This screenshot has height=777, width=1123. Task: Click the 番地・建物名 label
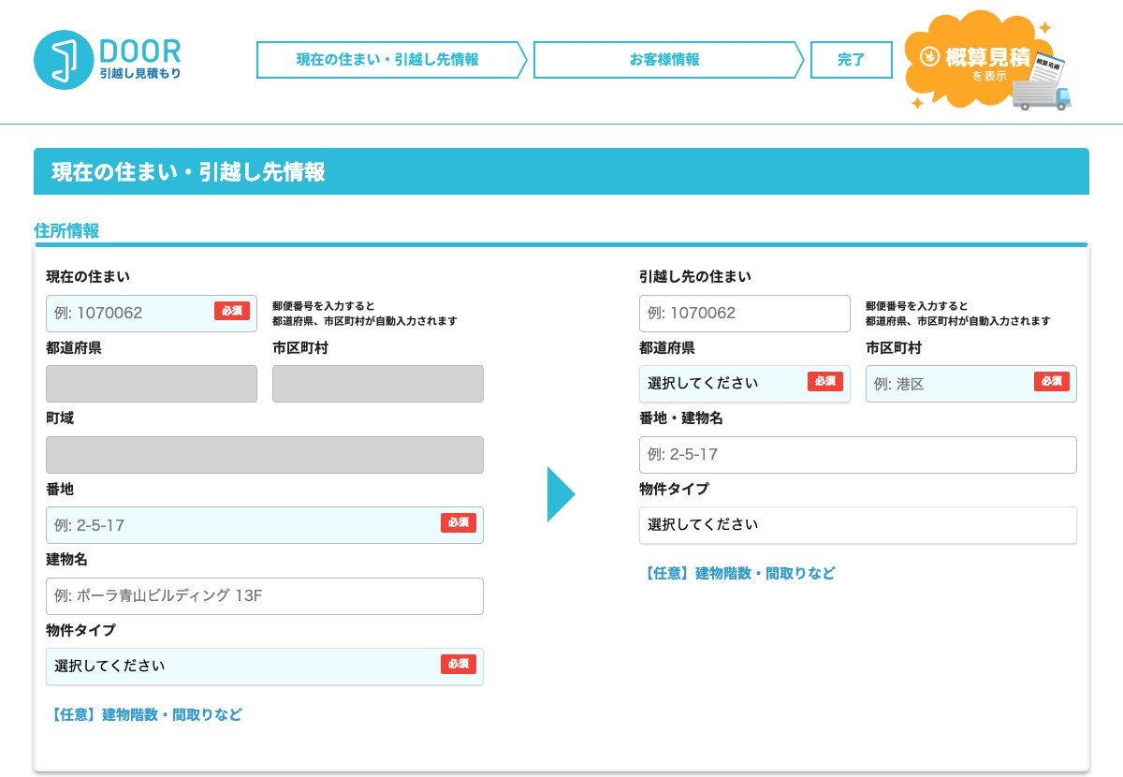point(681,418)
